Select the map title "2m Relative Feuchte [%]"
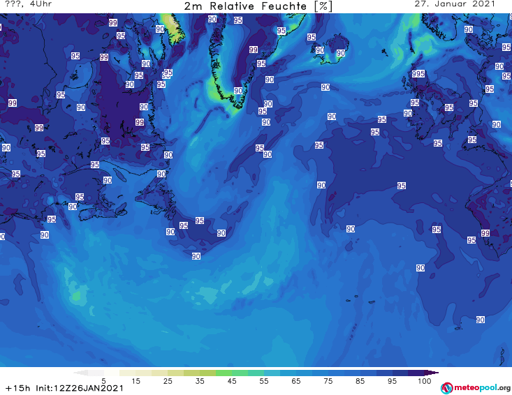 click(x=258, y=6)
